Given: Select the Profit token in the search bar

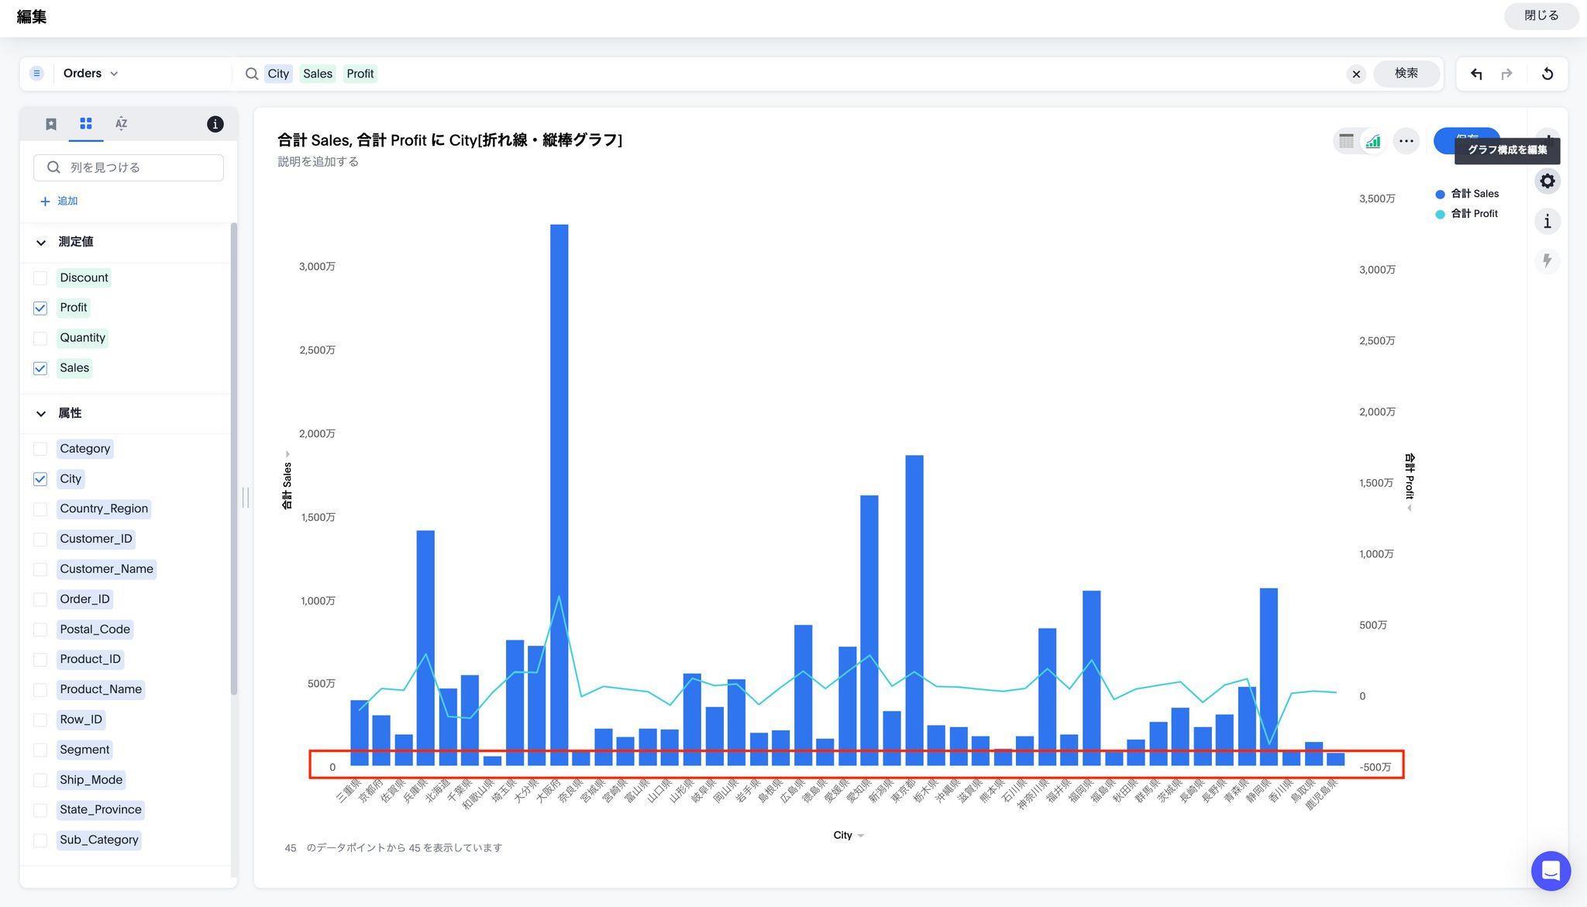Looking at the screenshot, I should click(x=360, y=74).
